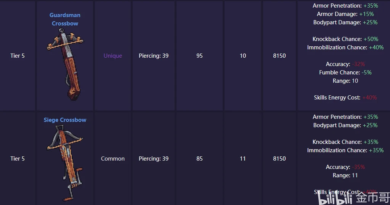Click the Range: 11 stat line
Image resolution: width=390 pixels, height=205 pixels.
(x=345, y=175)
